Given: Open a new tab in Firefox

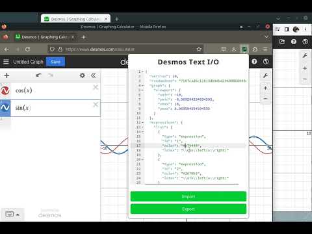Looking at the screenshot, I should (x=83, y=37).
